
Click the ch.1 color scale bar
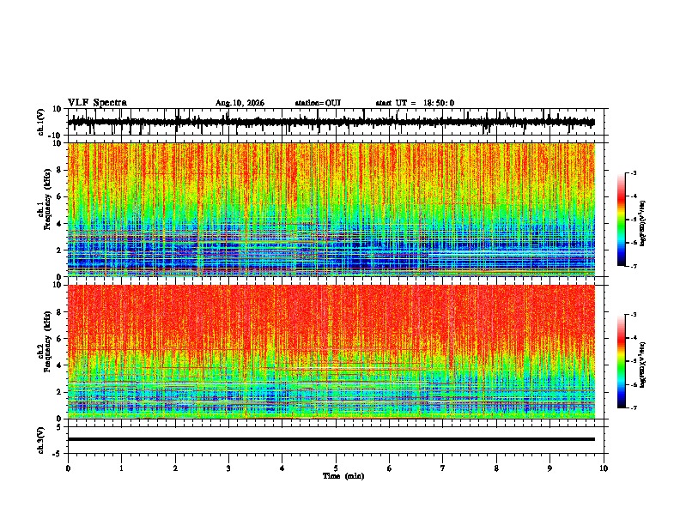pyautogui.click(x=621, y=220)
